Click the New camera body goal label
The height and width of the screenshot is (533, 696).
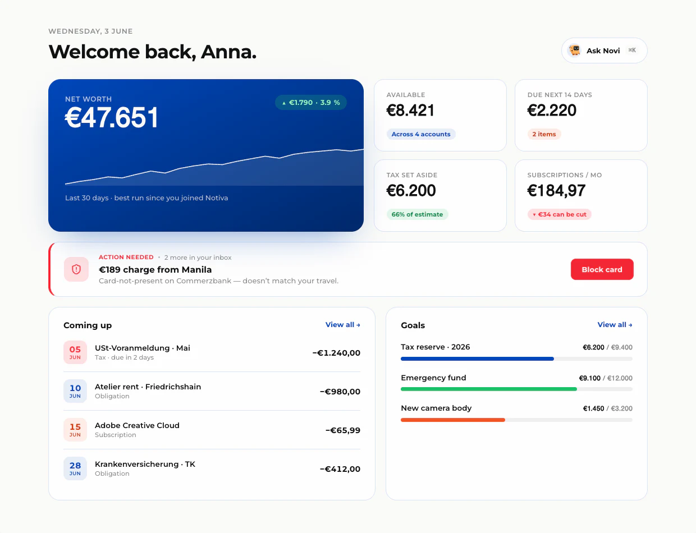point(436,408)
